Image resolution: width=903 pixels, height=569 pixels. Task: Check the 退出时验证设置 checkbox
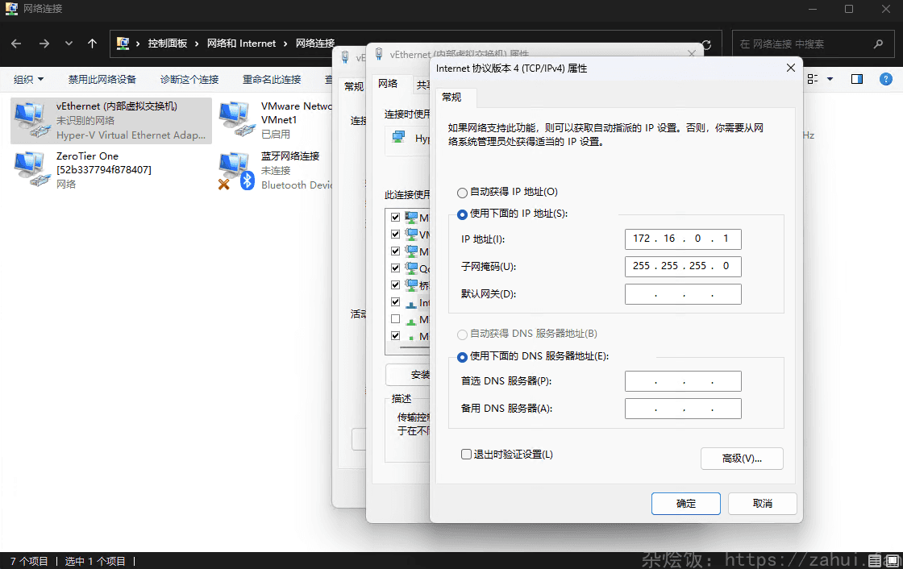pyautogui.click(x=466, y=454)
